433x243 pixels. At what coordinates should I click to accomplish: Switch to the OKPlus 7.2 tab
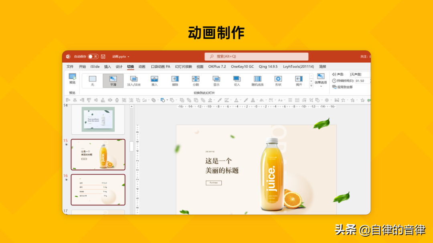[x=217, y=67]
